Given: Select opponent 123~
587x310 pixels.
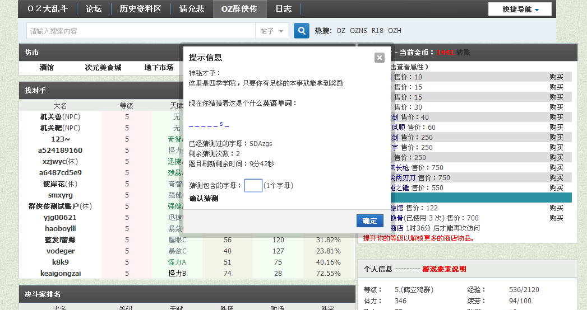Looking at the screenshot, I should tap(61, 139).
